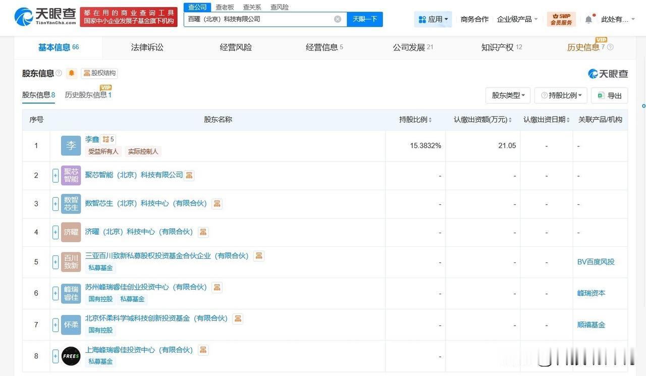Click the 聚芯智能 purple logo
Screen dimensions: 646x376
tap(71, 175)
